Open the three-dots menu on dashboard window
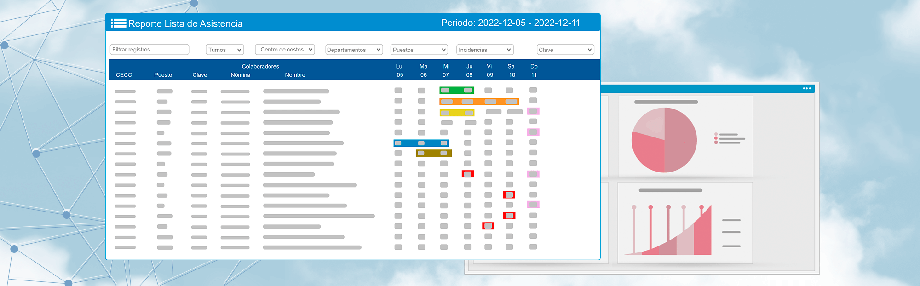 pyautogui.click(x=807, y=88)
